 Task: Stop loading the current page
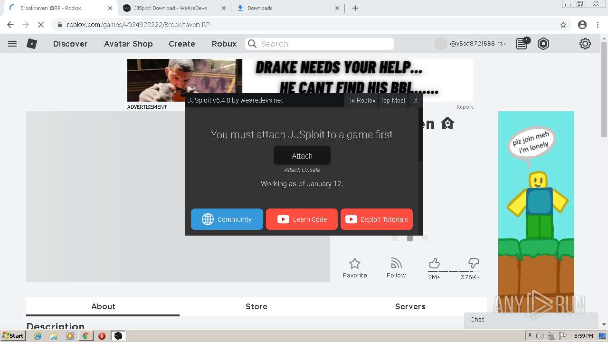click(41, 25)
